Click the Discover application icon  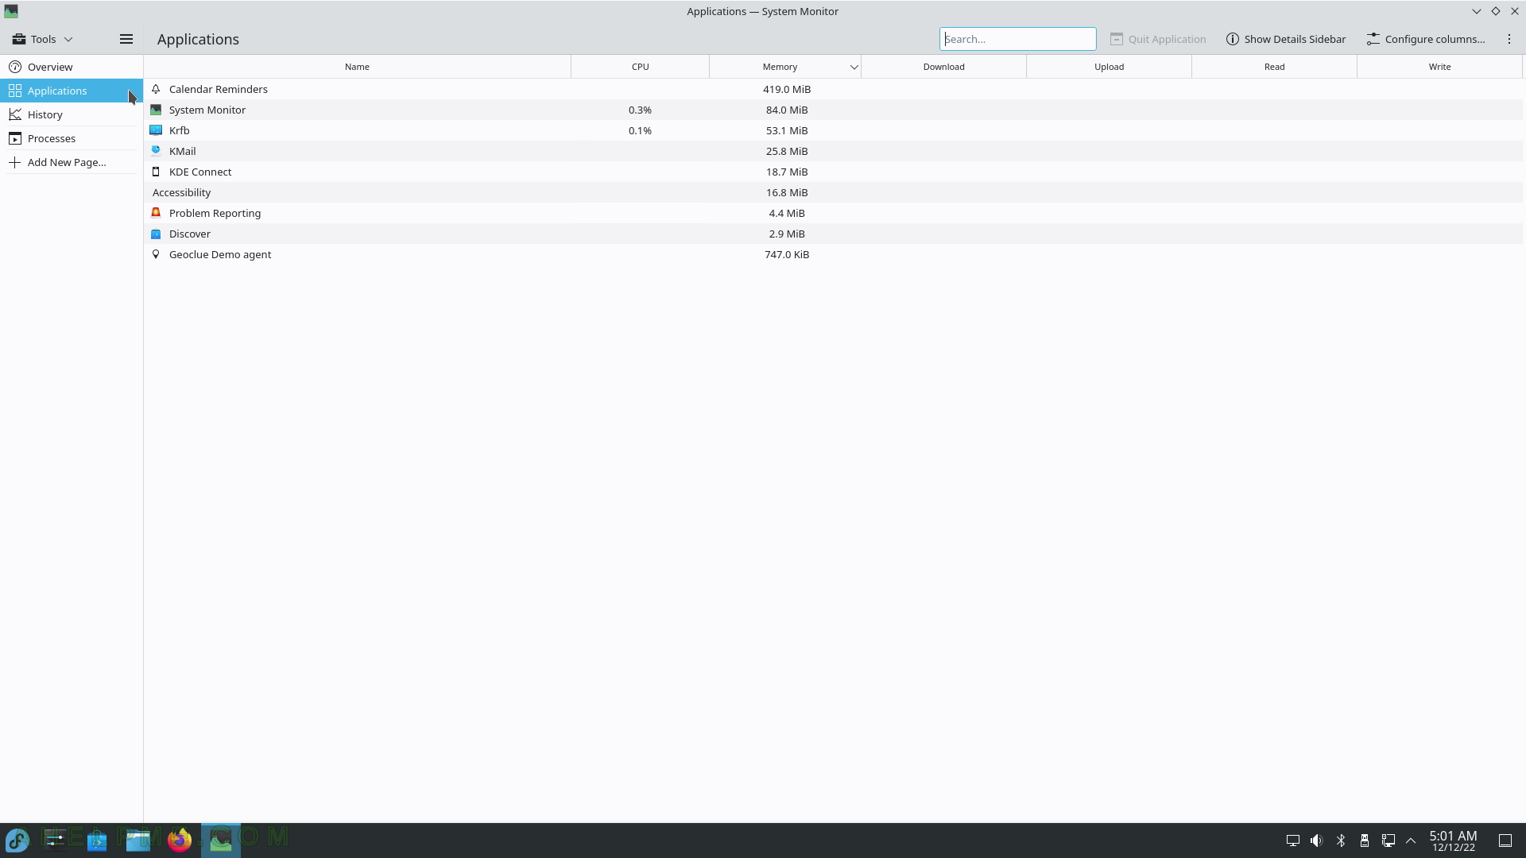coord(156,234)
